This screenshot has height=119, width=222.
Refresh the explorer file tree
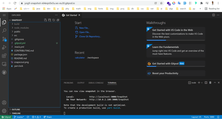(54, 20)
